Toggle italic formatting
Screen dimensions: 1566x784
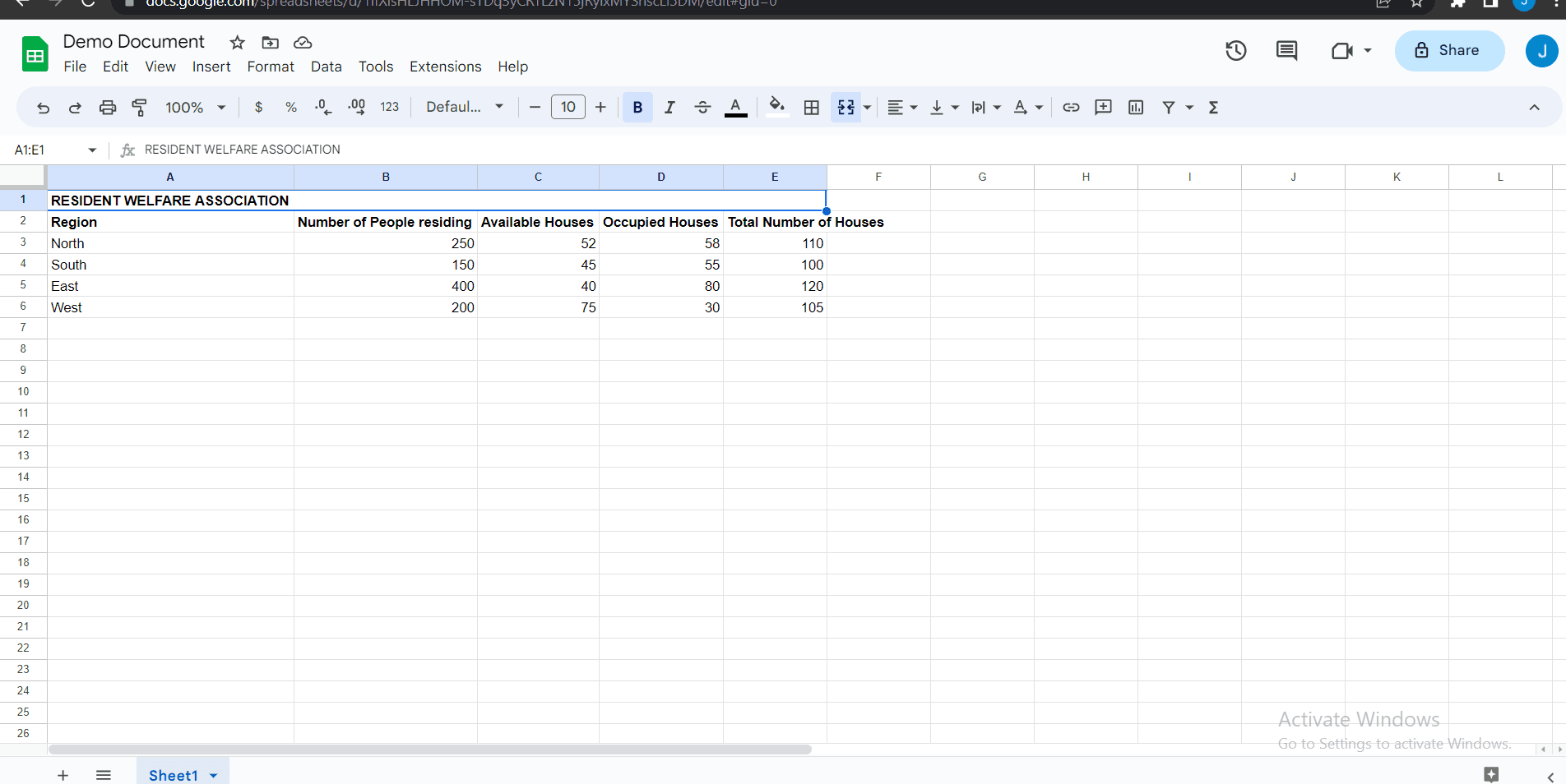point(669,108)
